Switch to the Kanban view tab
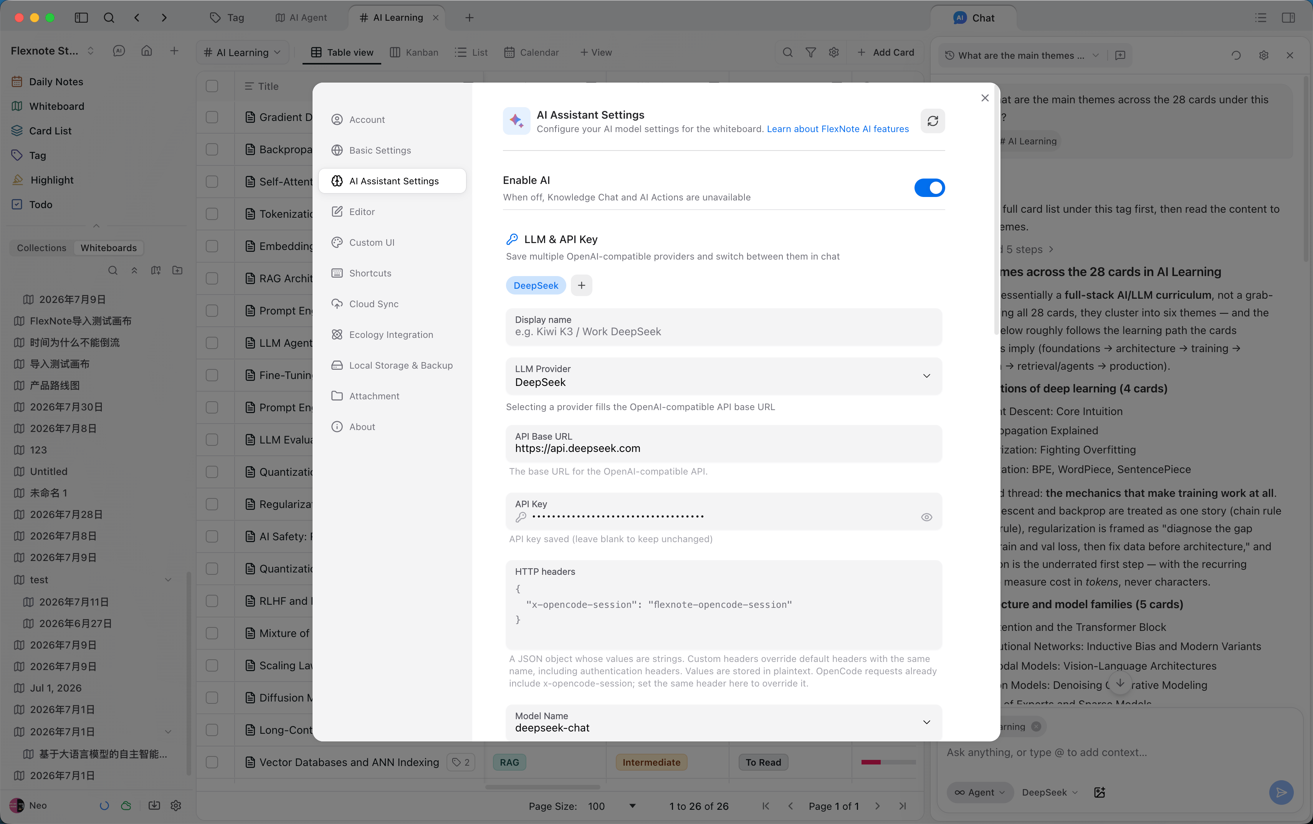 (414, 52)
